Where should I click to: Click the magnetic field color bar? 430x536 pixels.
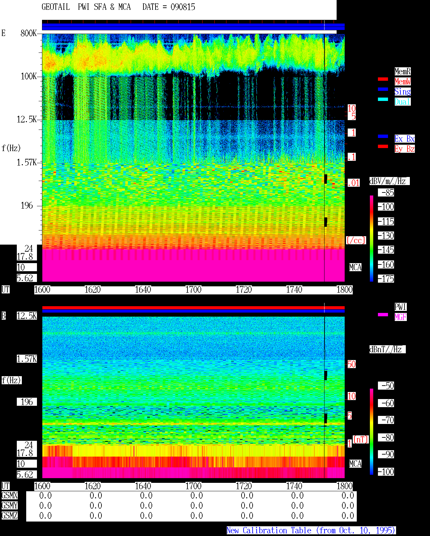(372, 432)
